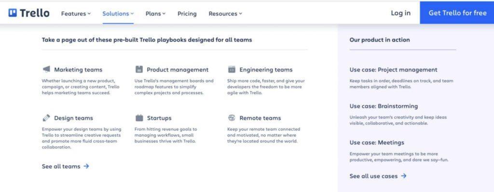Click 'Take a page out of these pre-built' heading

(x=147, y=40)
